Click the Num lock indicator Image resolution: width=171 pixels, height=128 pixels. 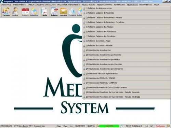click(59, 126)
